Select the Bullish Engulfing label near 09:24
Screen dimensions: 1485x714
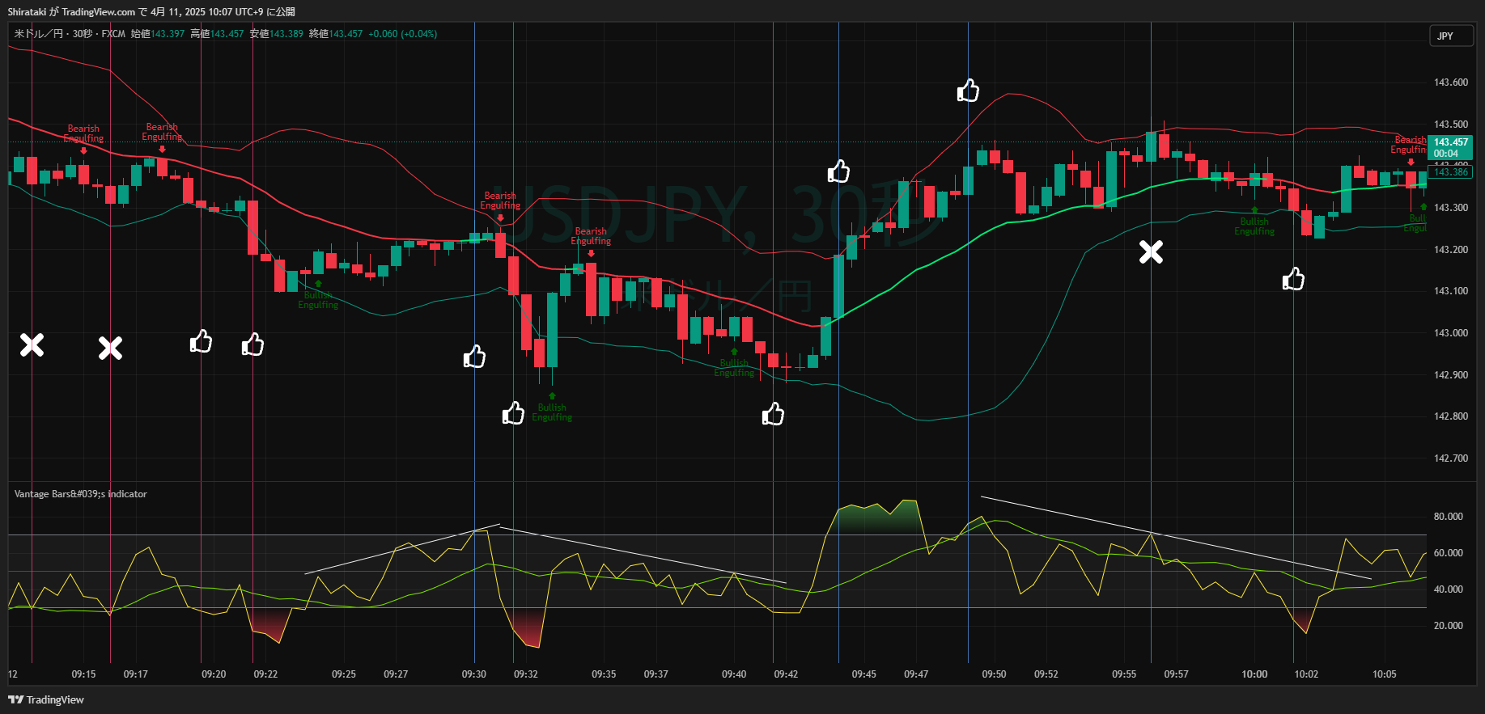pyautogui.click(x=318, y=300)
